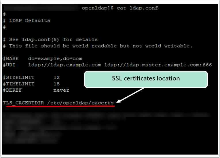Click the 'cat ldap.conf' command text
This screenshot has width=220, height=158.
[137, 8]
